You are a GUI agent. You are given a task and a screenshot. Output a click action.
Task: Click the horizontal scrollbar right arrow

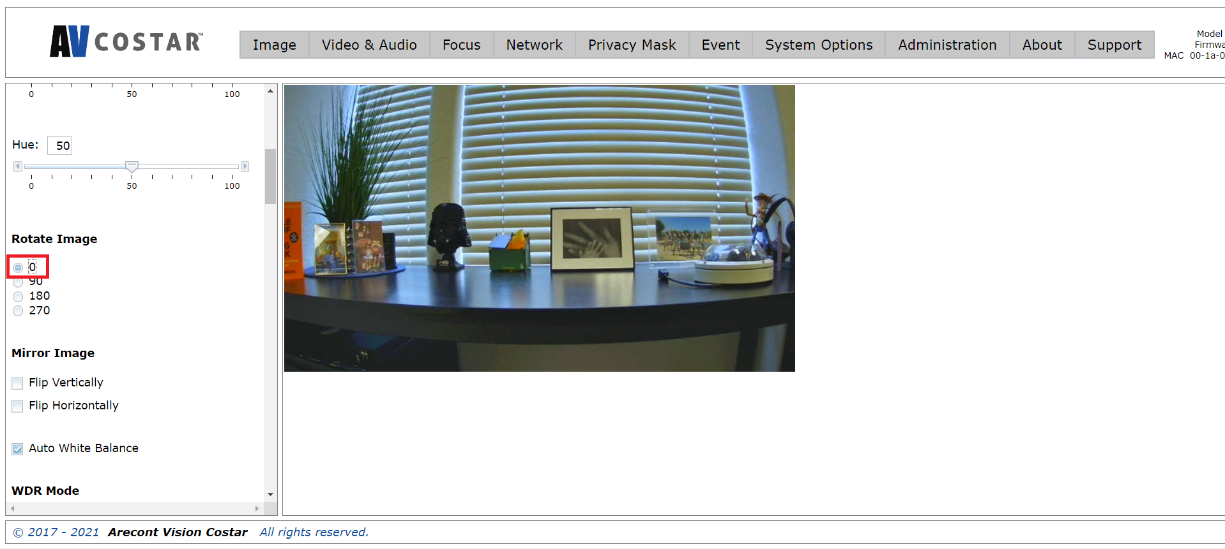click(257, 508)
